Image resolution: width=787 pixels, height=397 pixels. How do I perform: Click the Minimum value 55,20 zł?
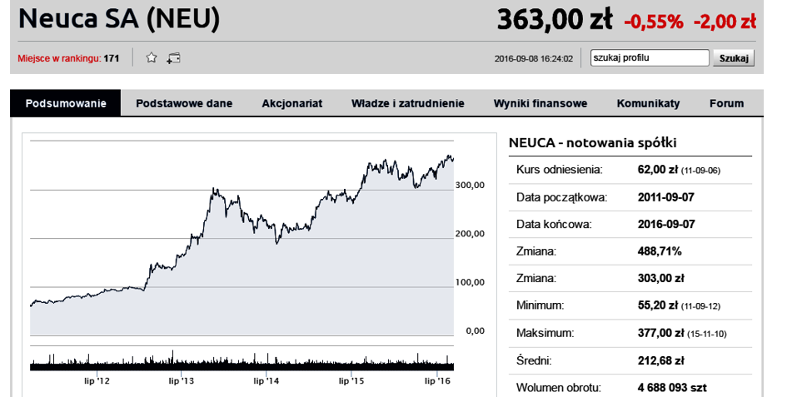coord(658,305)
